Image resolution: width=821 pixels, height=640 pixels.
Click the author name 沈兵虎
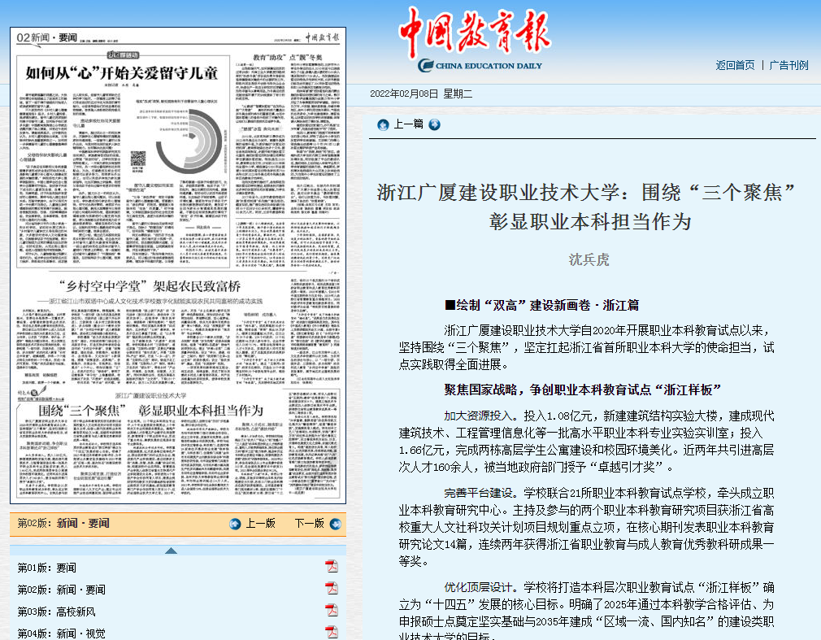(x=589, y=259)
